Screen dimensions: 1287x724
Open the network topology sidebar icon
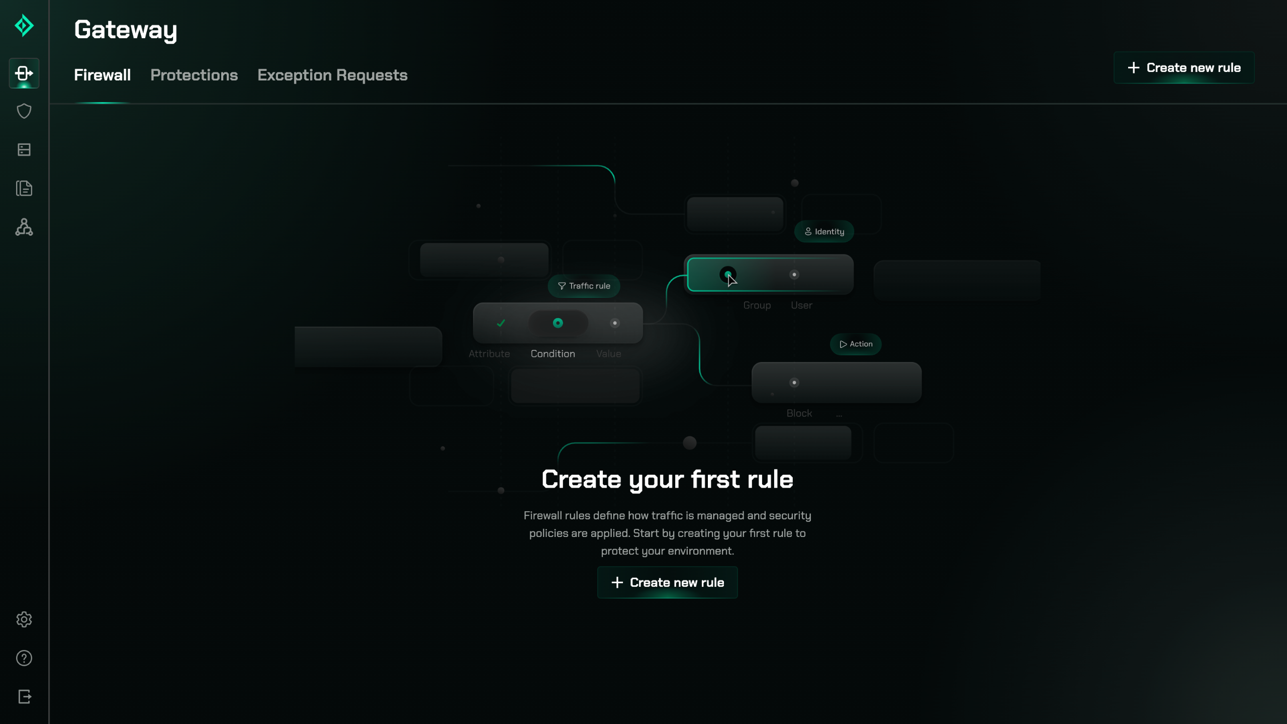click(24, 227)
